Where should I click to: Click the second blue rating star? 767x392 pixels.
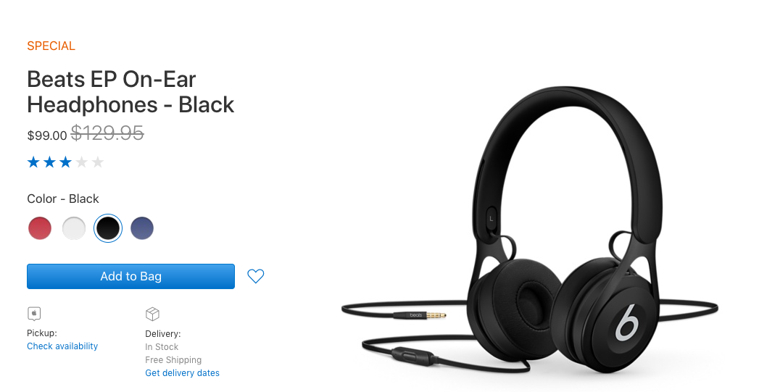click(x=49, y=162)
